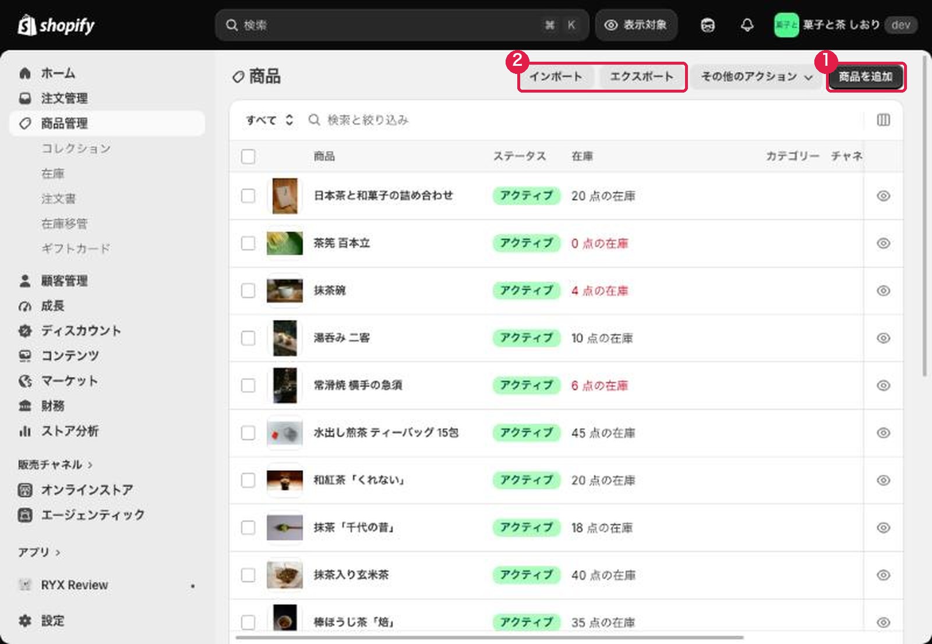The height and width of the screenshot is (644, 932).
Task: Focus the top 検索 search field
Action: (402, 25)
